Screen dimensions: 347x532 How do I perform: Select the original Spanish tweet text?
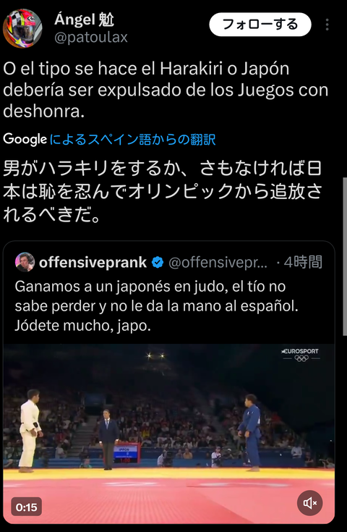(x=166, y=90)
